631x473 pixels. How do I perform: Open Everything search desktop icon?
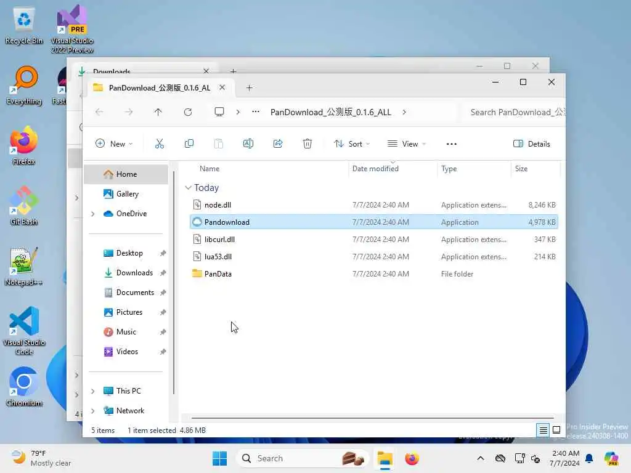pos(24,85)
